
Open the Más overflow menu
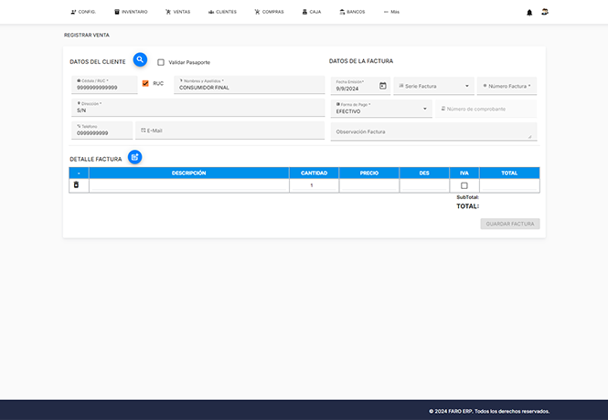pos(391,12)
